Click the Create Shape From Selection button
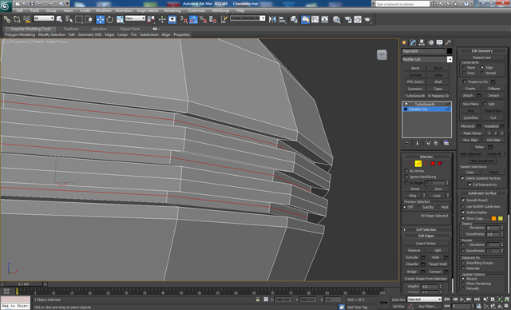This screenshot has width=511, height=310. [x=426, y=279]
